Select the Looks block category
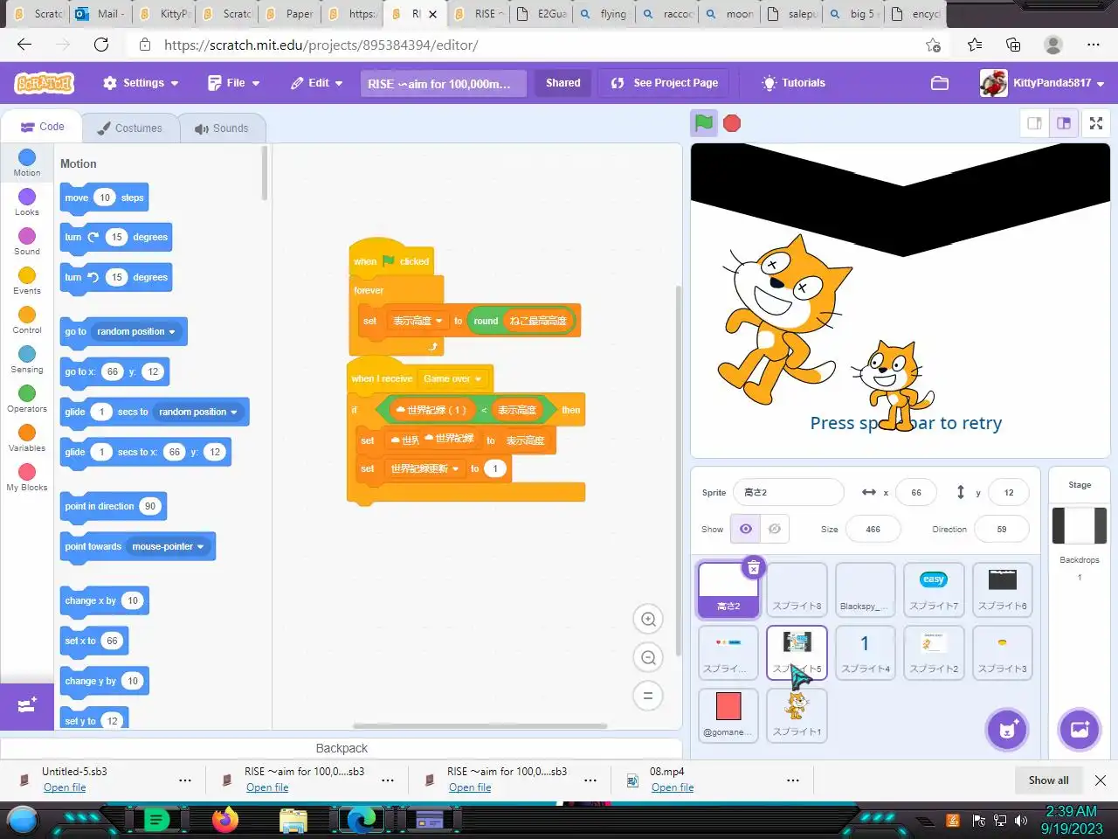The image size is (1118, 839). click(27, 202)
